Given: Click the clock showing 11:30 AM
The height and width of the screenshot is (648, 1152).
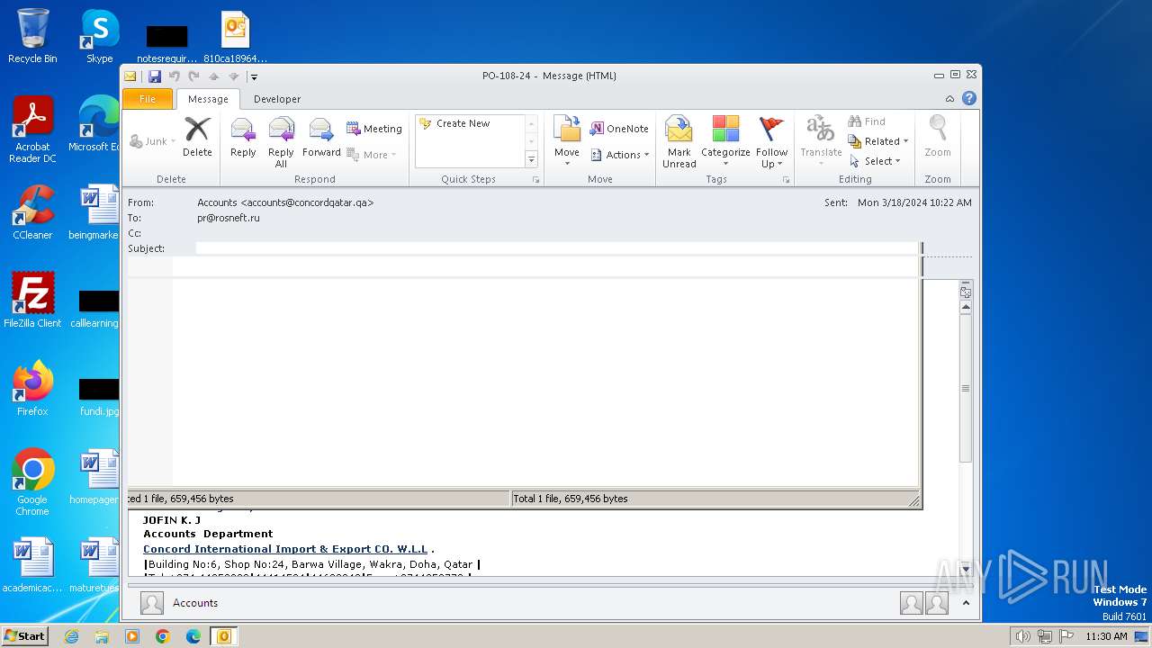Looking at the screenshot, I should [1106, 636].
